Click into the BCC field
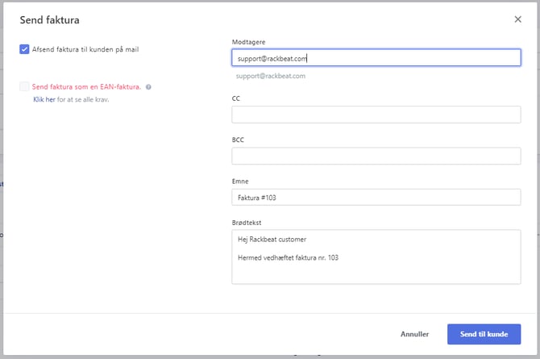540x359 pixels. click(376, 156)
